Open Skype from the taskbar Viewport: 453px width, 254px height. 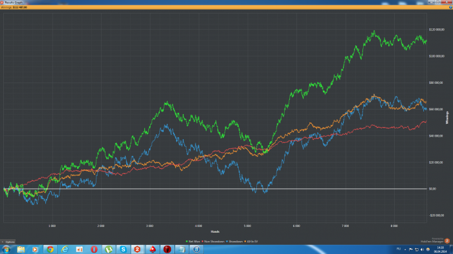click(124, 249)
